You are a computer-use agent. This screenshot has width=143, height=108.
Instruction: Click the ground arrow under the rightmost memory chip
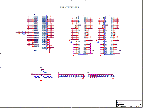(100, 55)
